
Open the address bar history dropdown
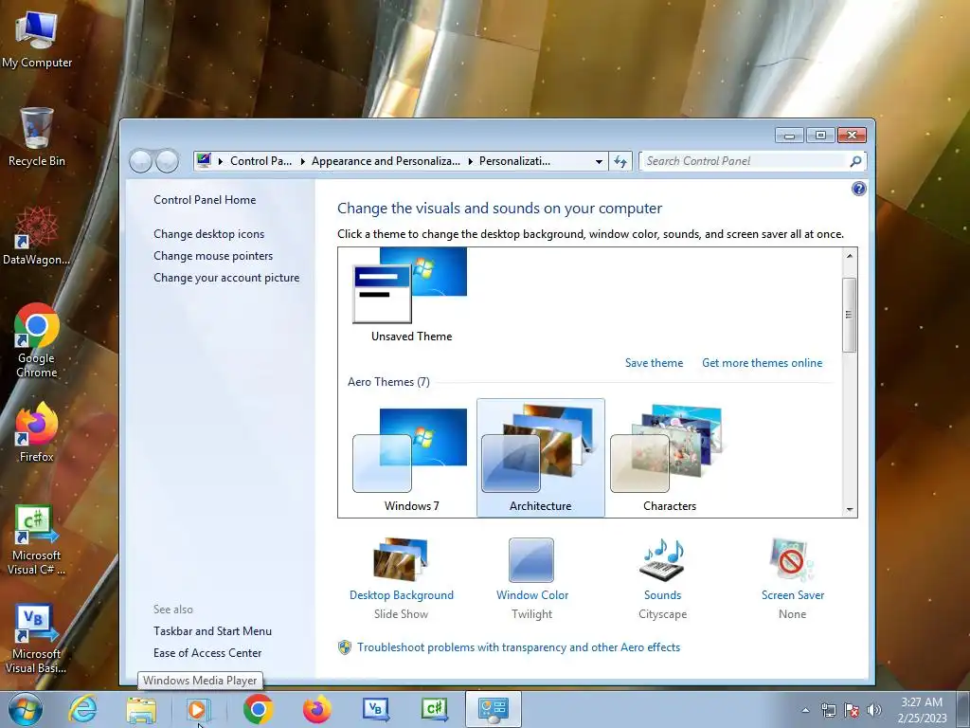(599, 161)
